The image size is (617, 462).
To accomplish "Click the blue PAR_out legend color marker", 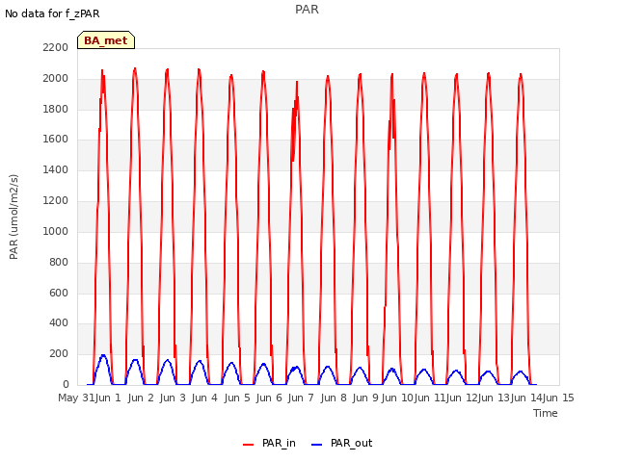I will pos(316,445).
